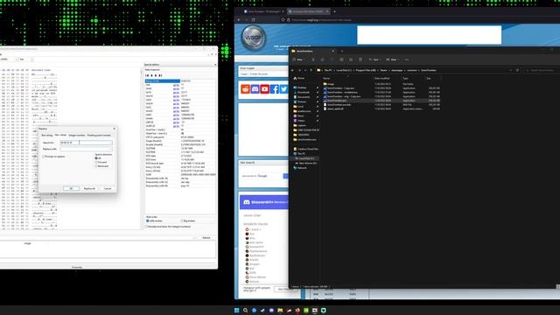560x315 pixels.
Task: Click the browser reload button
Action: tap(253, 20)
